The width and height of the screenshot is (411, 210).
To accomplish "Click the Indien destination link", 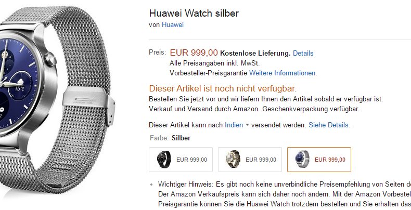I will click(x=234, y=125).
